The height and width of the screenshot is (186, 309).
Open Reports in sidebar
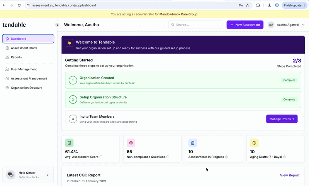(x=28, y=57)
